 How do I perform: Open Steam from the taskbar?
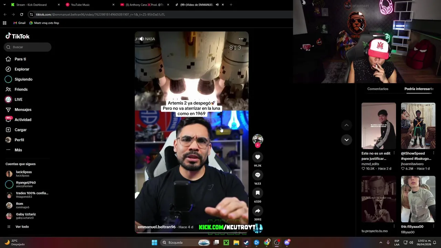(x=246, y=242)
